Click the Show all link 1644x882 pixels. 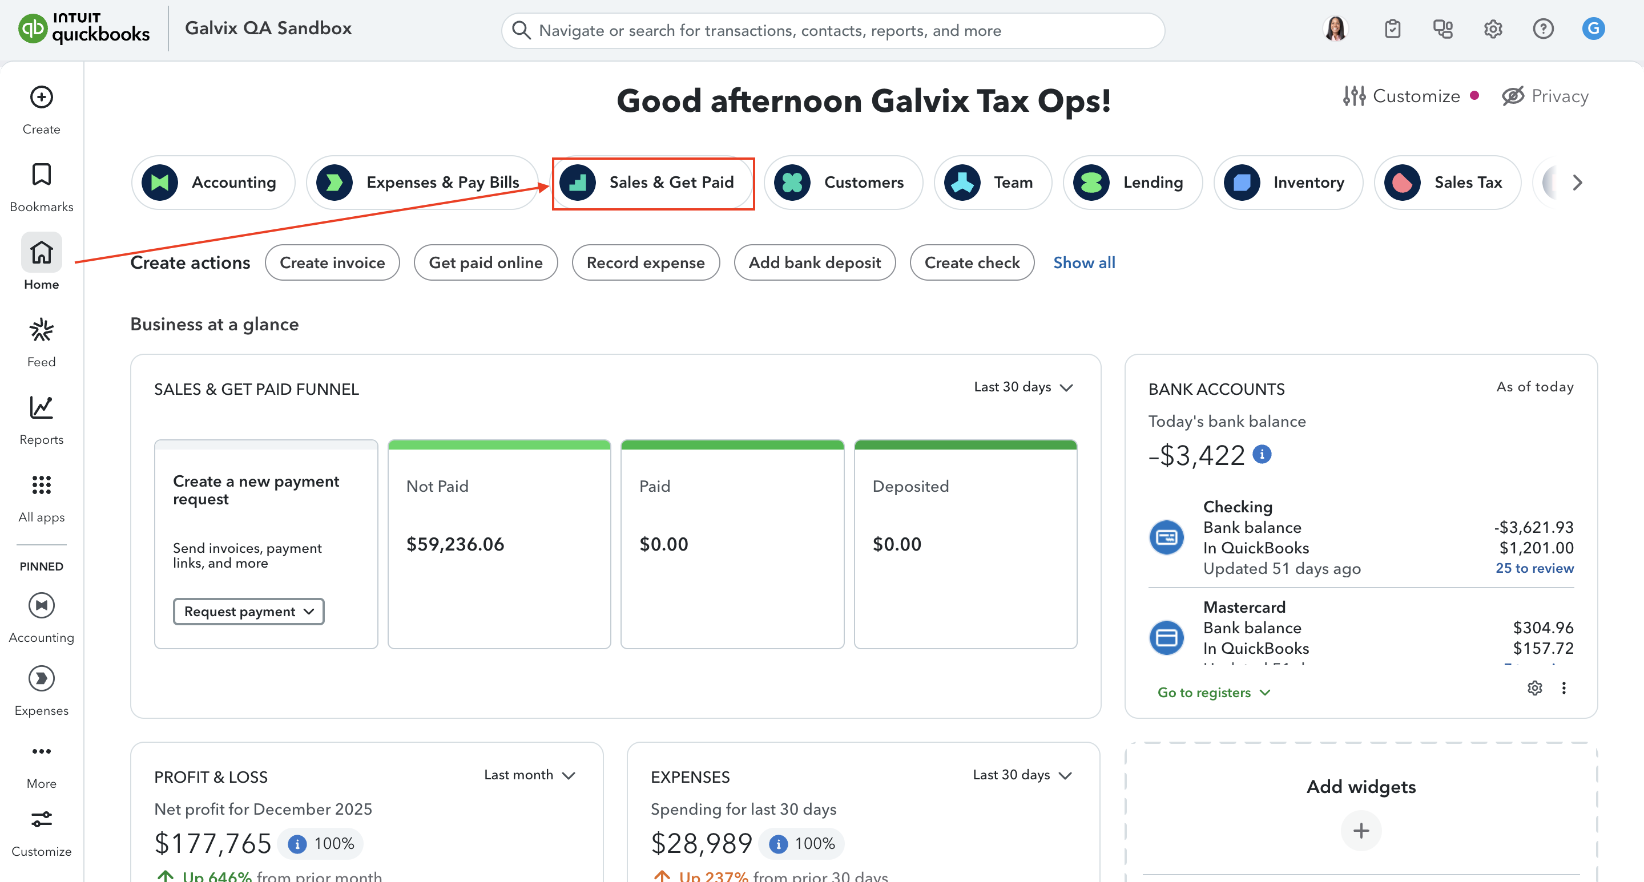click(1083, 263)
